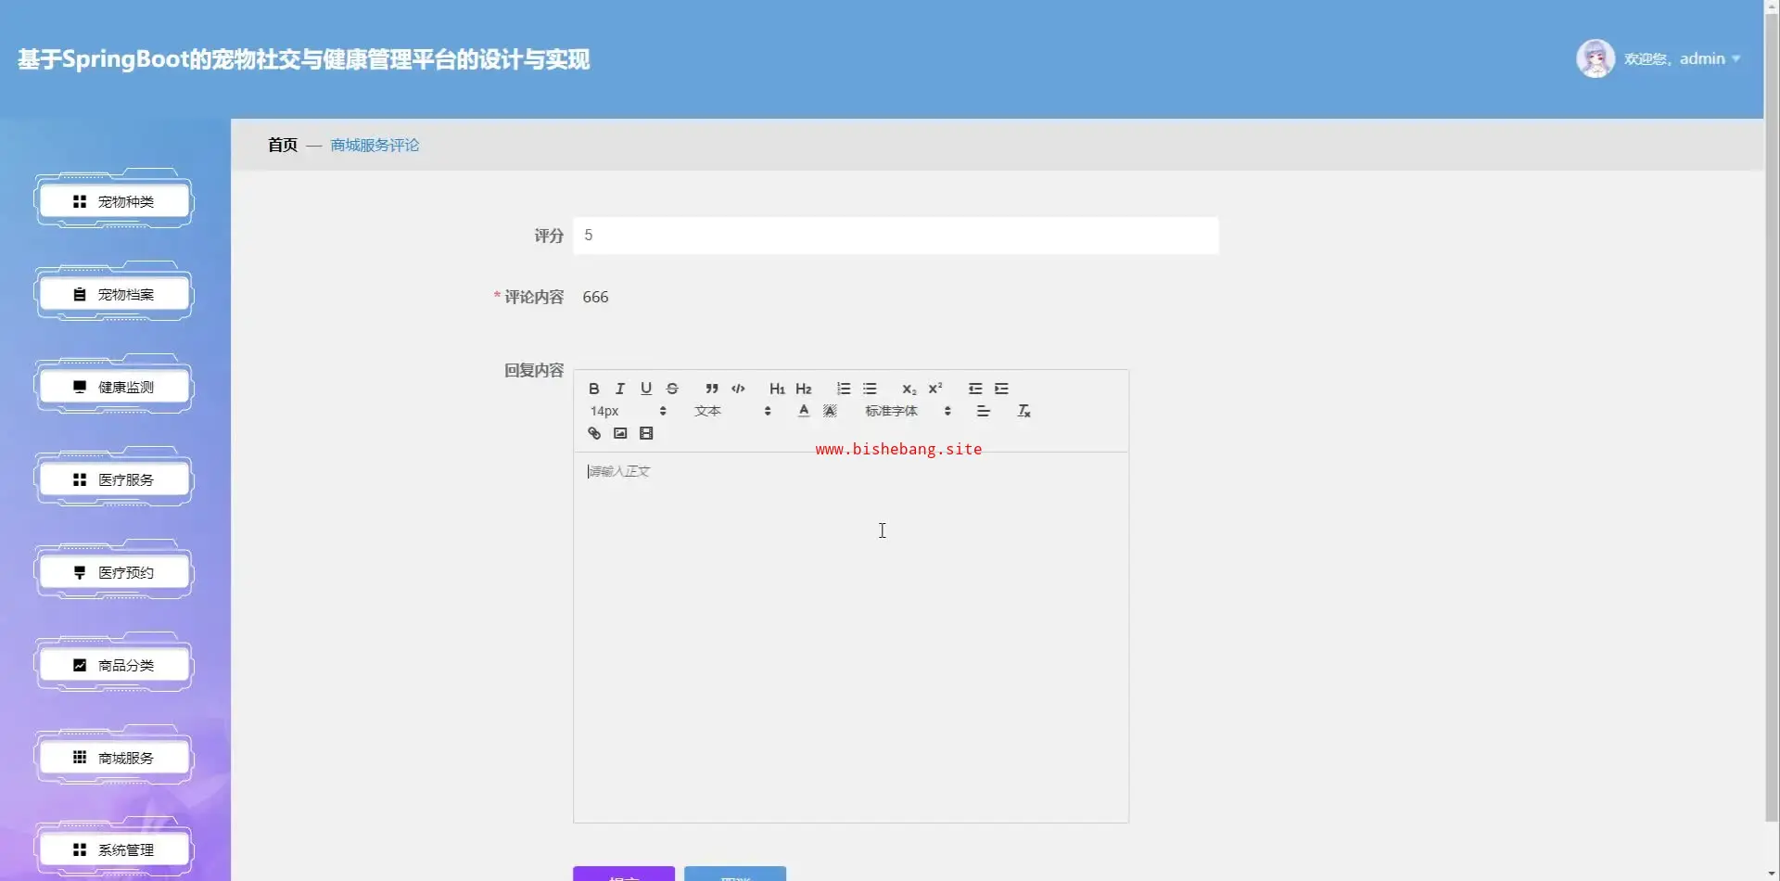The image size is (1780, 881).
Task: Pick a font color with the A icon
Action: 804,411
